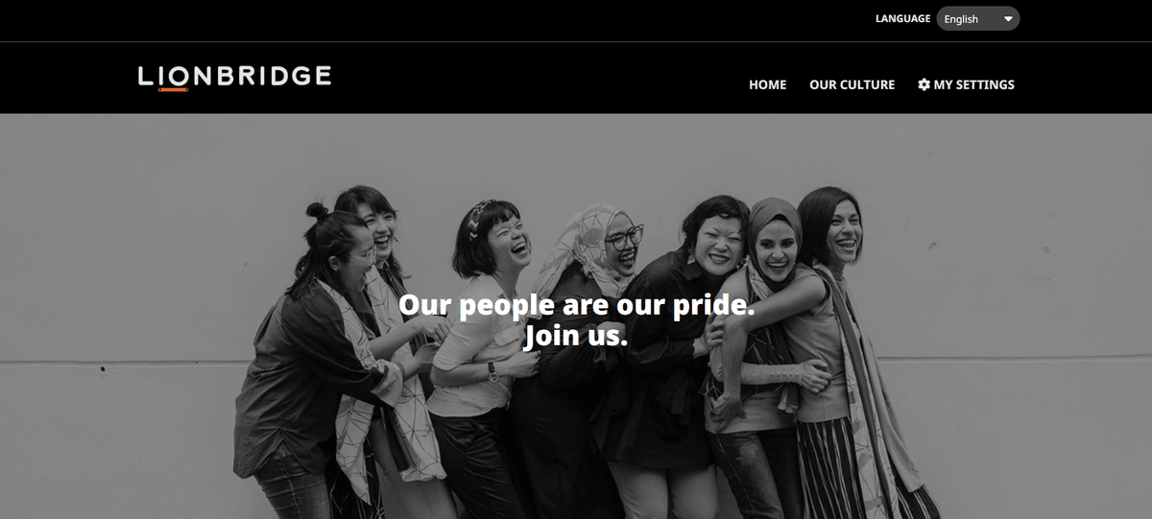Image resolution: width=1152 pixels, height=519 pixels.
Task: Click the white arrow of the language selector
Action: click(1008, 19)
